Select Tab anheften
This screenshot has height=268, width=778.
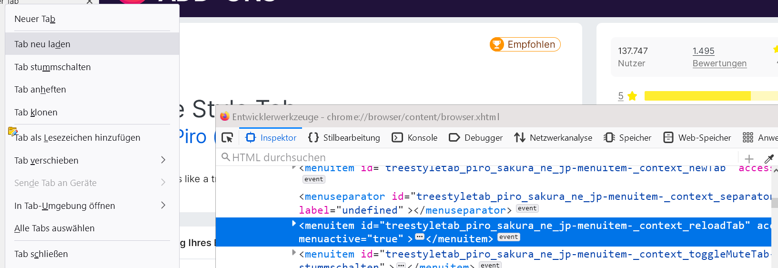(92, 89)
